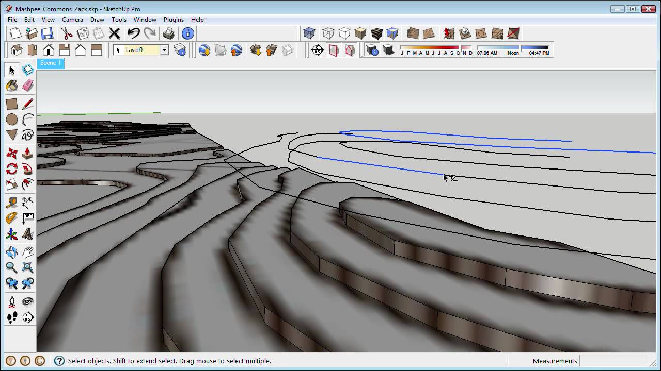Select the Scale tool
Viewport: 661px width, 371px height.
coord(12,185)
